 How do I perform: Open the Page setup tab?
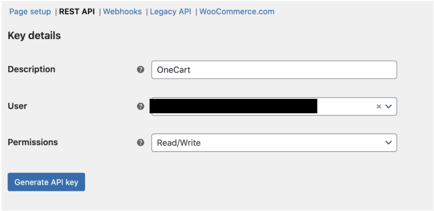(x=30, y=12)
